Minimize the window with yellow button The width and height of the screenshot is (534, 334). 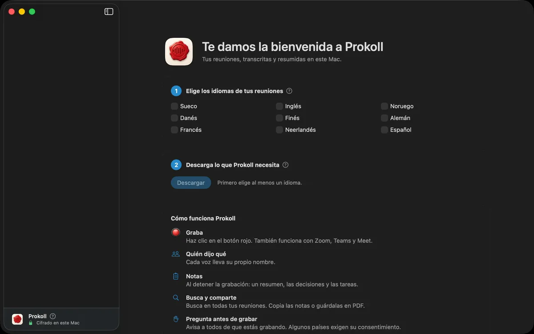(22, 12)
